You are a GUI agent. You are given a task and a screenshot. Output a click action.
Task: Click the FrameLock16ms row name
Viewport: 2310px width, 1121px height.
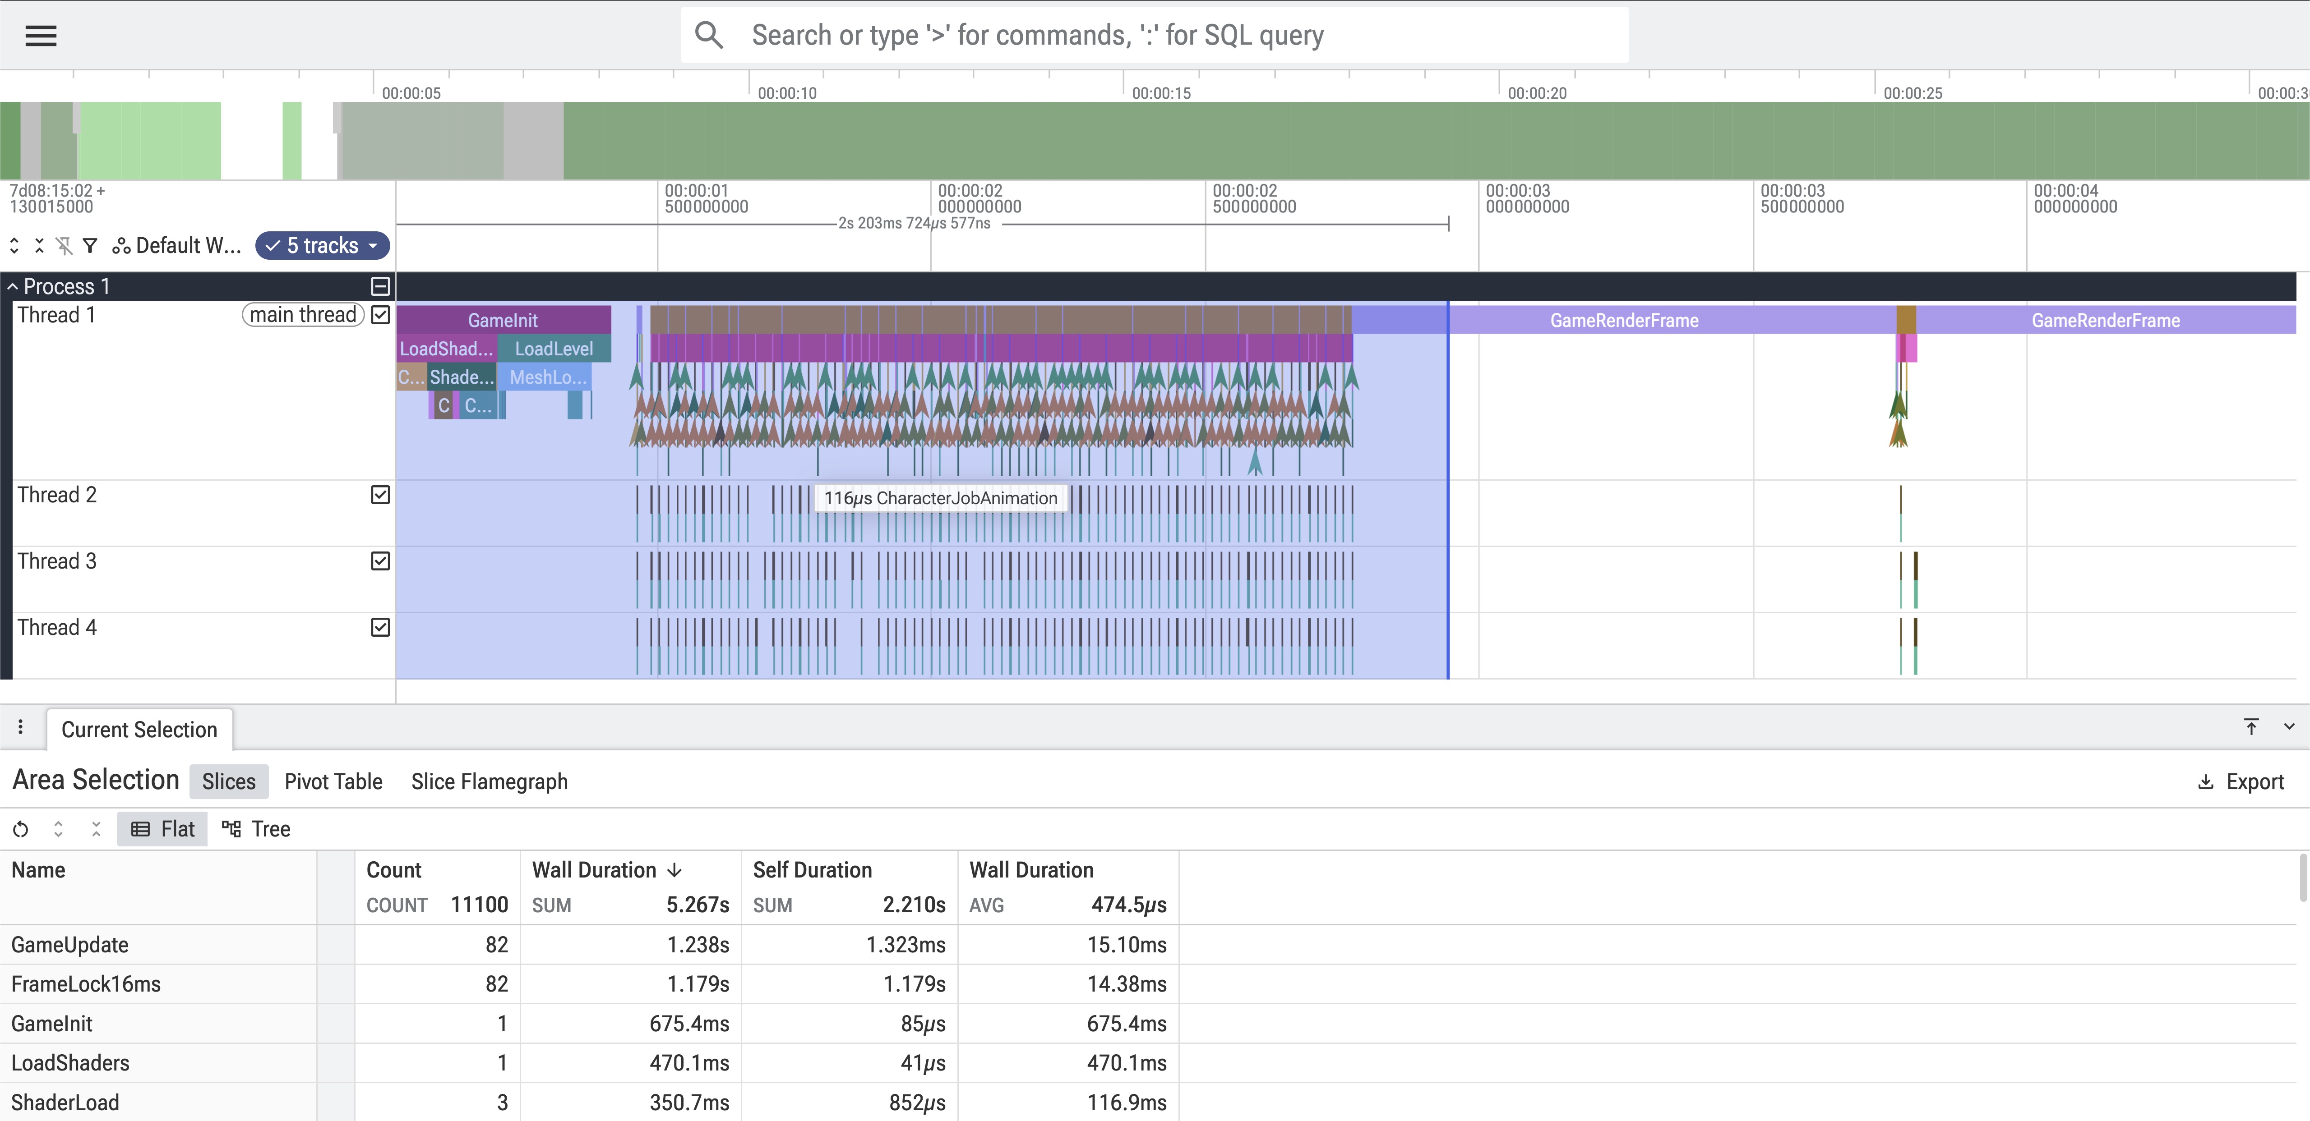point(86,984)
